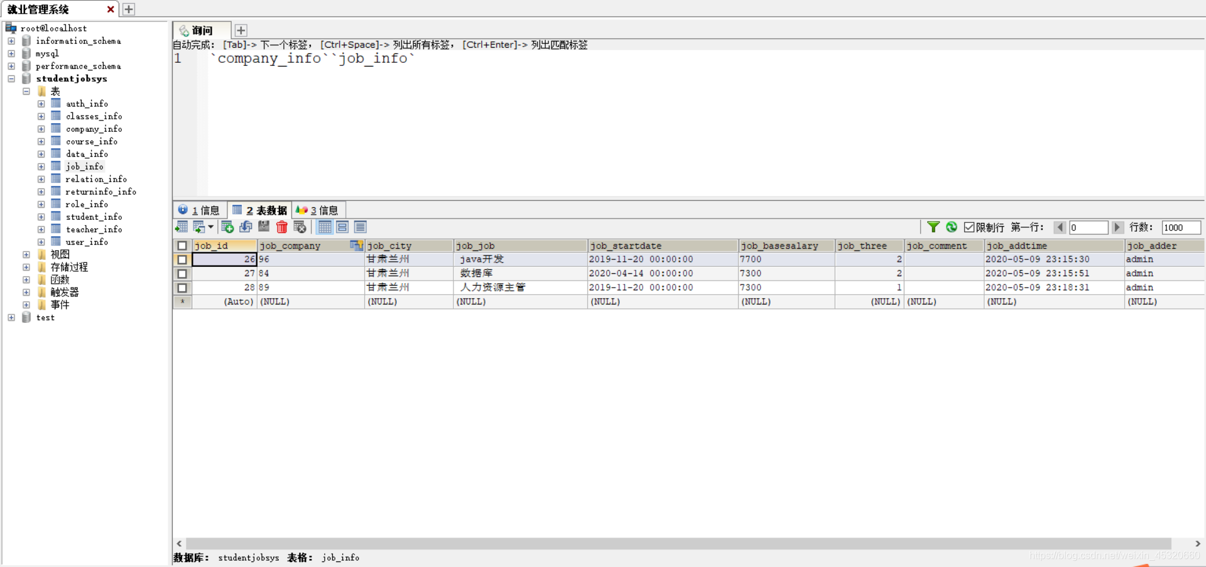Expand the 存储过程 stored procedures folder
Viewport: 1206px width, 567px height.
[x=26, y=267]
